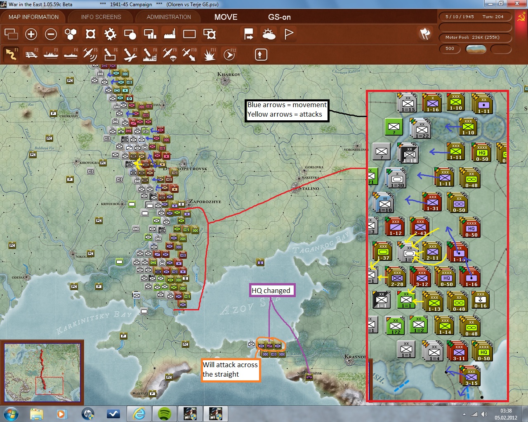Select Move mode (F1) icon

[x=11, y=54]
